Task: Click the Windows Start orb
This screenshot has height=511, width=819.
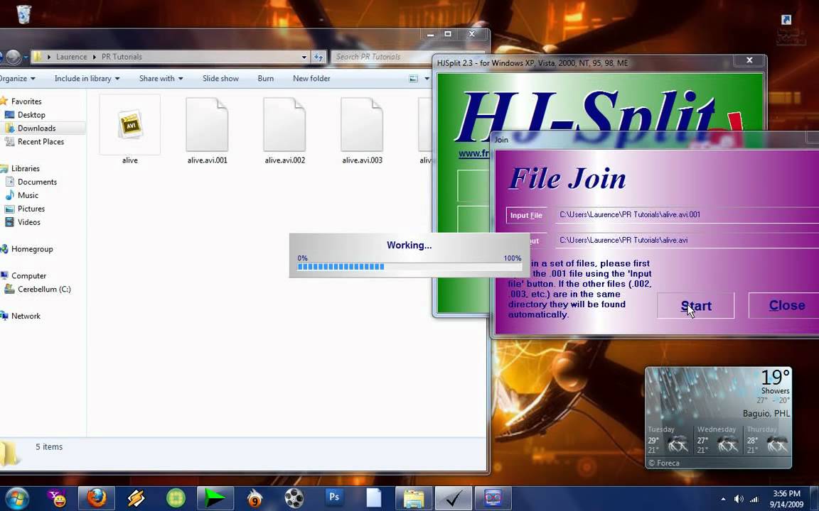Action: click(16, 498)
